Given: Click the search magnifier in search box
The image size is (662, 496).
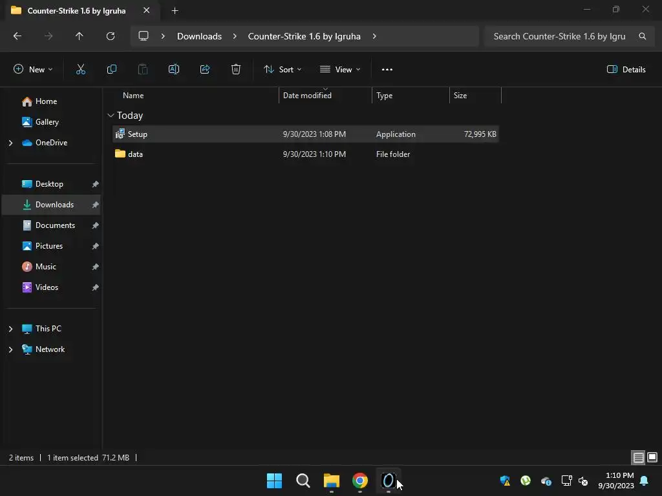Looking at the screenshot, I should pos(642,36).
